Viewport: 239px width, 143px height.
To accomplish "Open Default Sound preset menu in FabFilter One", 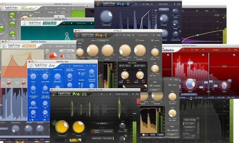I will point(78,66).
